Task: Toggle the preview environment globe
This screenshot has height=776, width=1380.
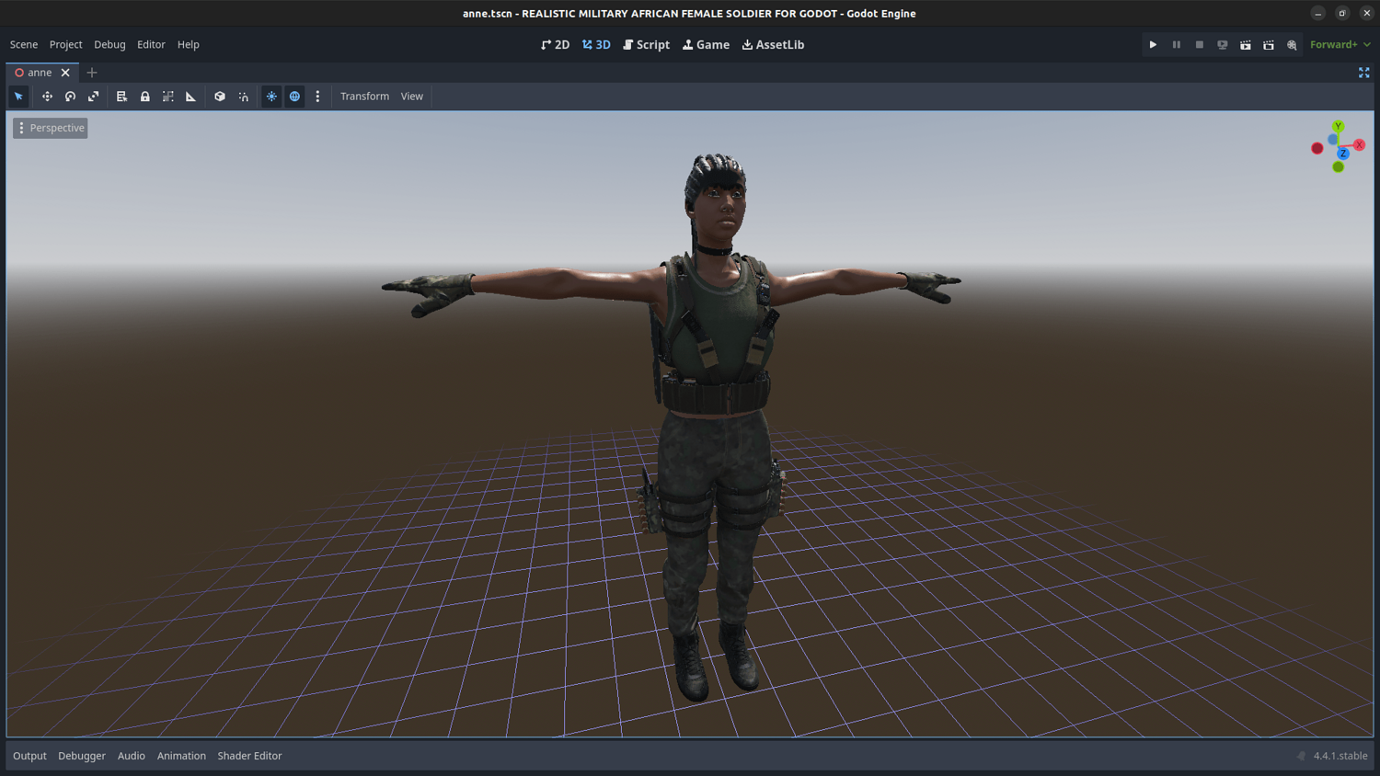Action: tap(294, 97)
